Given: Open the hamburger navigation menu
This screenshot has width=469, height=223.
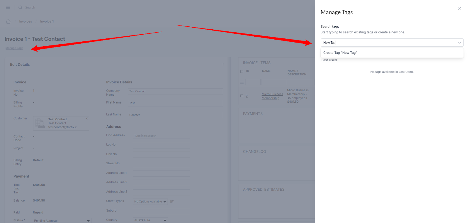Looking at the screenshot, I should [8, 7].
